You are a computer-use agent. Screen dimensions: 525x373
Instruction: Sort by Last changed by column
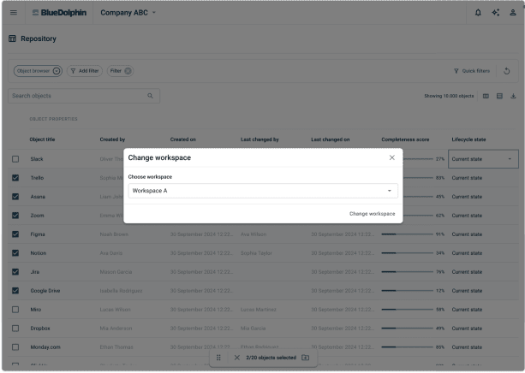coord(260,139)
